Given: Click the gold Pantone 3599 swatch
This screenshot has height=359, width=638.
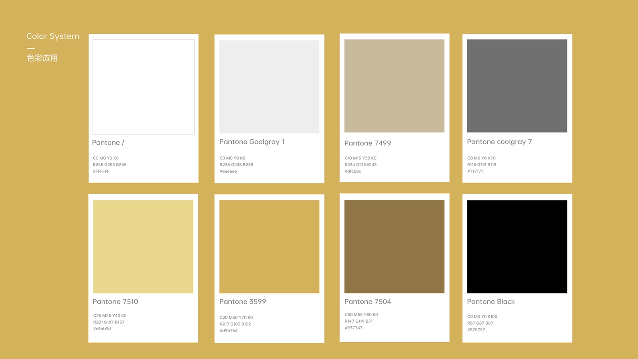Looking at the screenshot, I should point(269,247).
